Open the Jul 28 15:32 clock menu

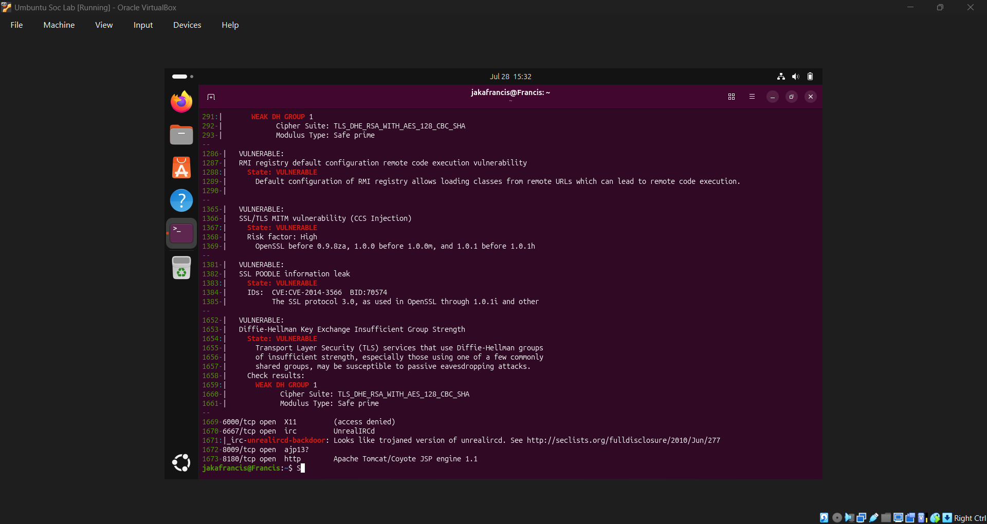click(x=510, y=77)
